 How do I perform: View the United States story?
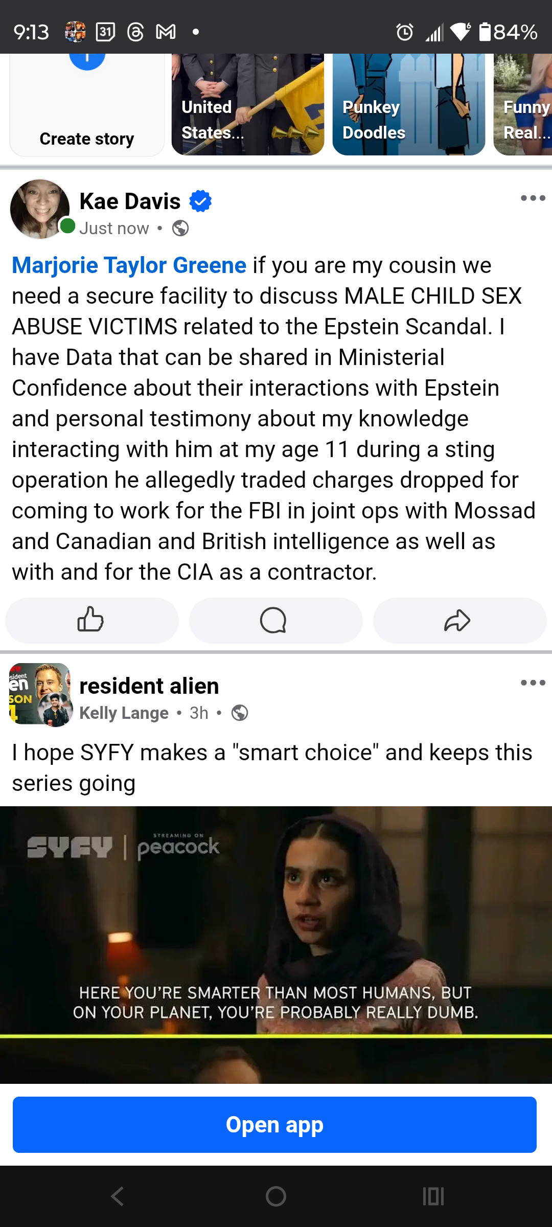click(248, 105)
